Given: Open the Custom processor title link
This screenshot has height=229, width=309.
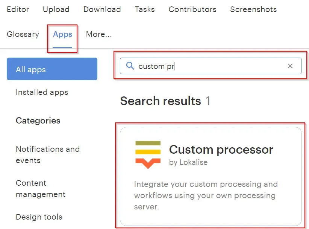Looking at the screenshot, I should pos(221,150).
